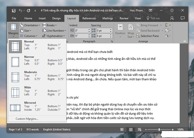Click the Save icon in title bar

(14, 10)
